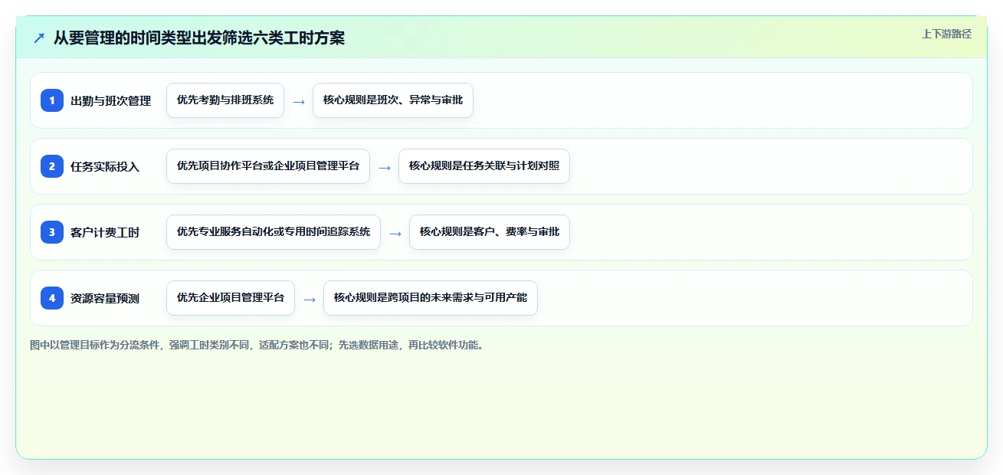The width and height of the screenshot is (1003, 475).
Task: Click the 优先考勤与排班系统 box
Action: tap(225, 100)
